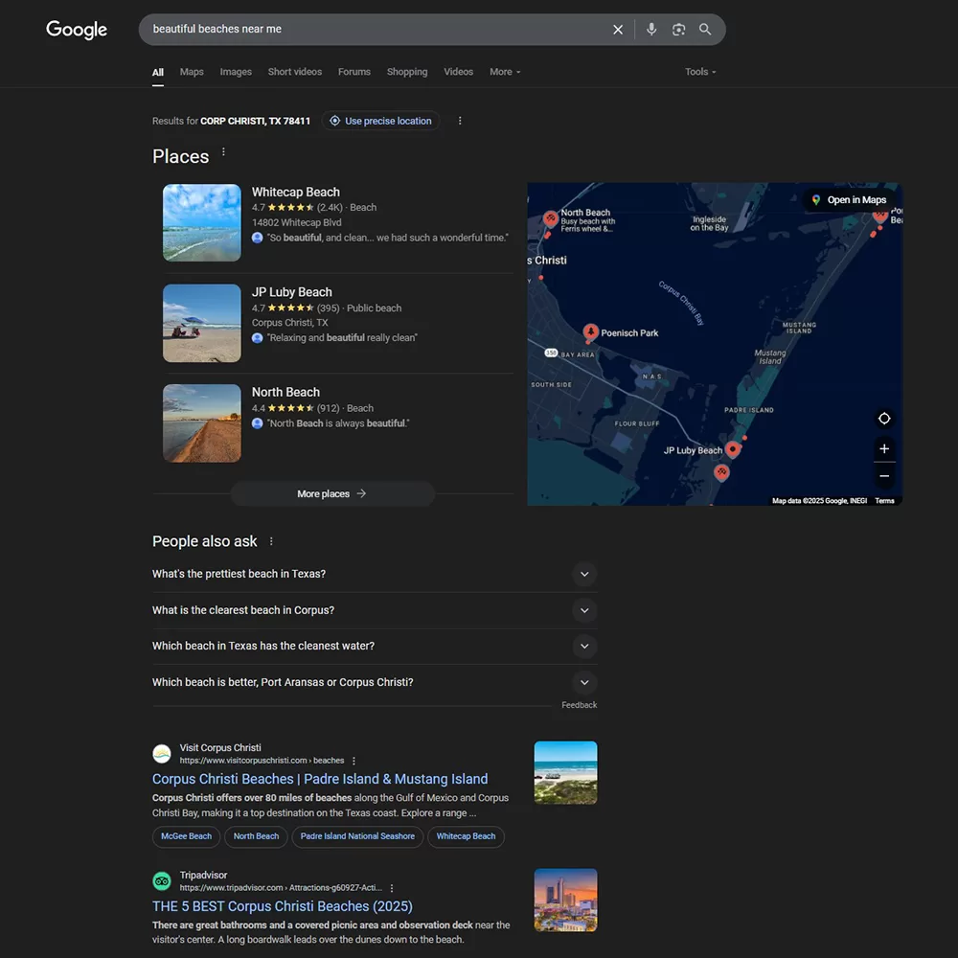Click the McGee Beach chip
Screen dimensions: 958x958
pyautogui.click(x=186, y=836)
